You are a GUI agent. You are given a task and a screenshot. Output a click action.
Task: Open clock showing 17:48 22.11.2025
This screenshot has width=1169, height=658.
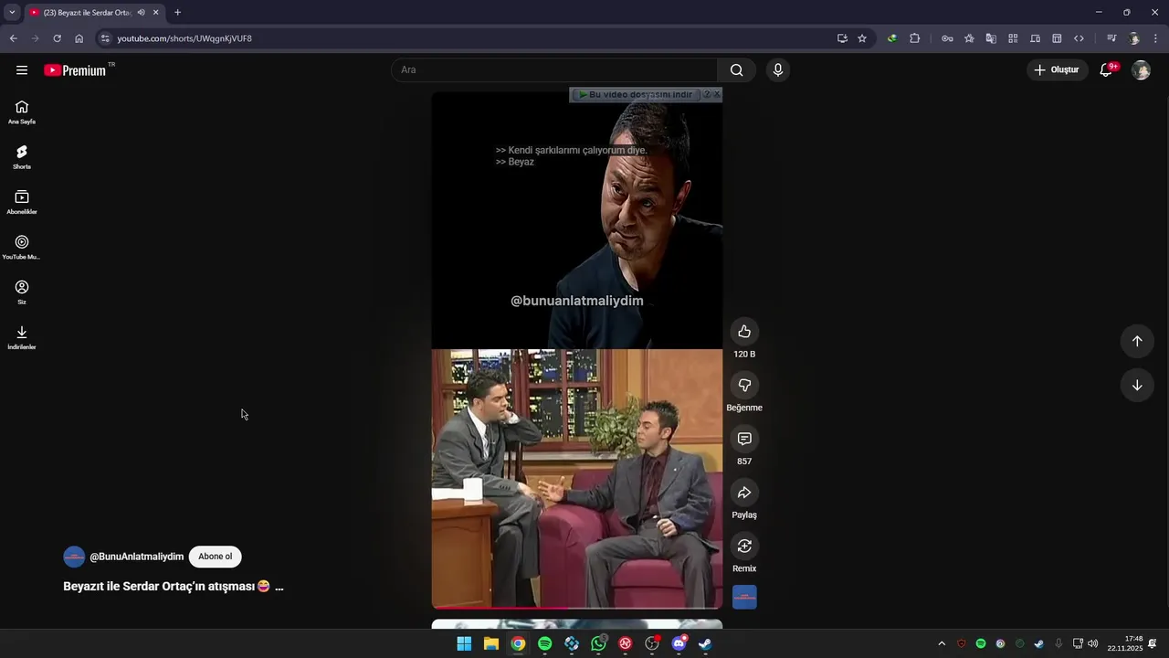pos(1125,643)
